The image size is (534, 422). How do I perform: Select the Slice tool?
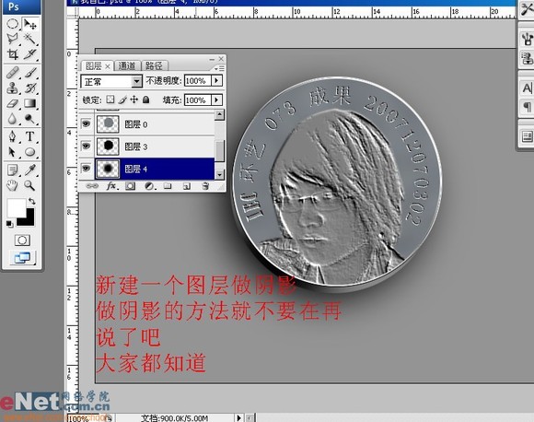pos(30,54)
